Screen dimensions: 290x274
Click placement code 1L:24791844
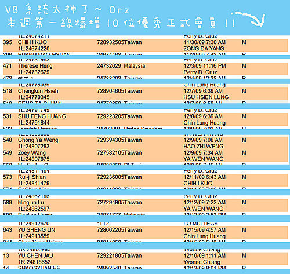pos(34,123)
